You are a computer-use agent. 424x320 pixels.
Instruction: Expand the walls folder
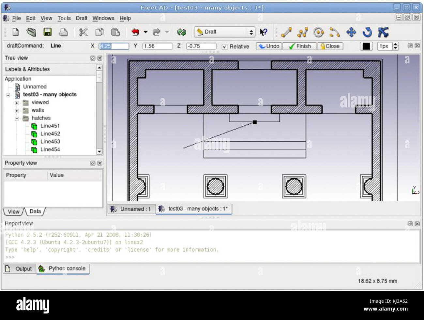coord(17,111)
